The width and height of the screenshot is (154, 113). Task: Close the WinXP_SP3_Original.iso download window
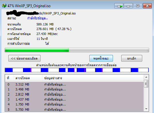[x=147, y=6]
